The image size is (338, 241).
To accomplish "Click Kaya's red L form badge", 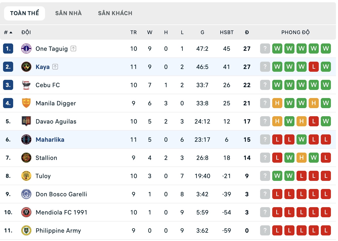I will tap(314, 67).
